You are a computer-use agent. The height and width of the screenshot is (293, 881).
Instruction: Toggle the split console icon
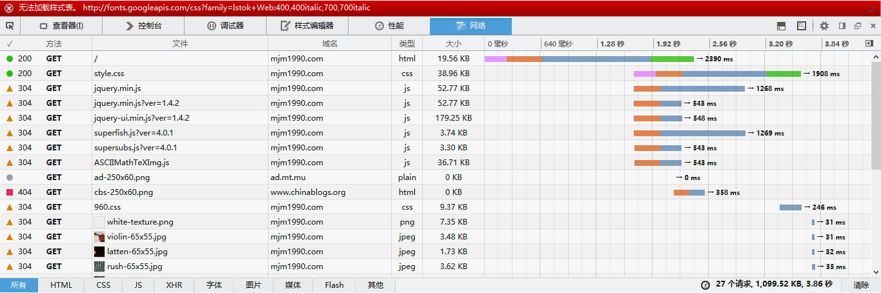(781, 26)
